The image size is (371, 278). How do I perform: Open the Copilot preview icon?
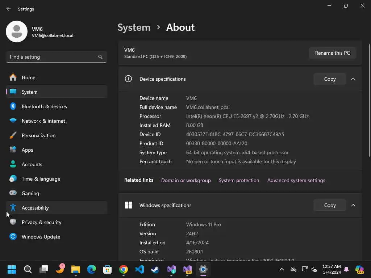point(359,269)
